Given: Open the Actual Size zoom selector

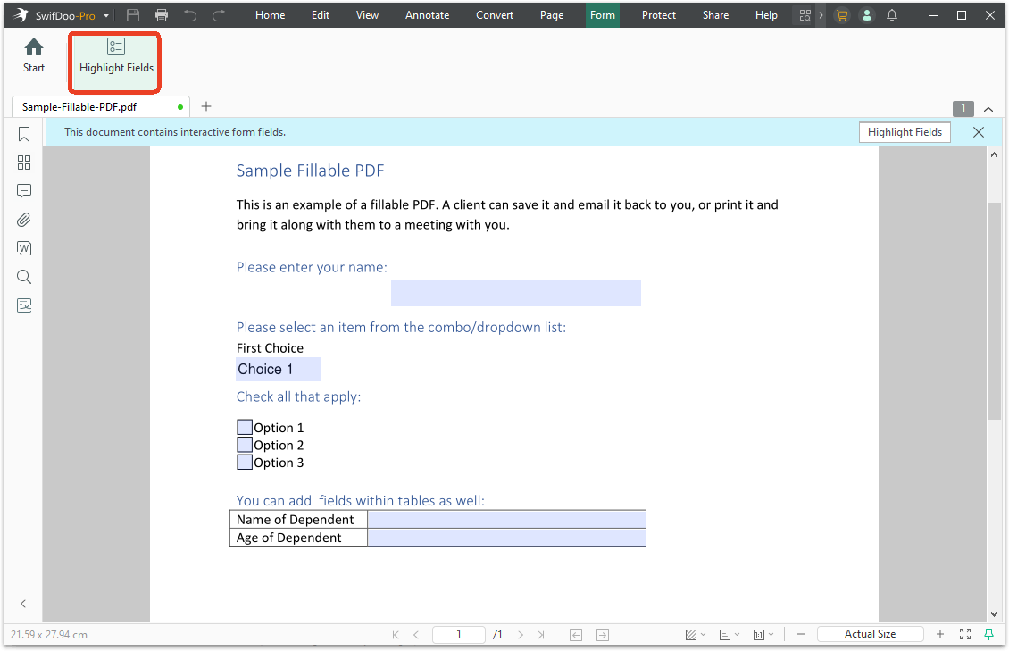Looking at the screenshot, I should tap(870, 634).
